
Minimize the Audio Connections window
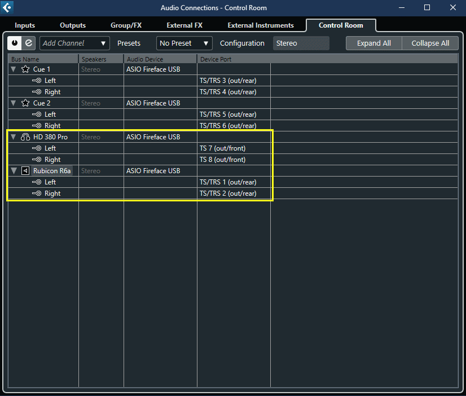402,7
